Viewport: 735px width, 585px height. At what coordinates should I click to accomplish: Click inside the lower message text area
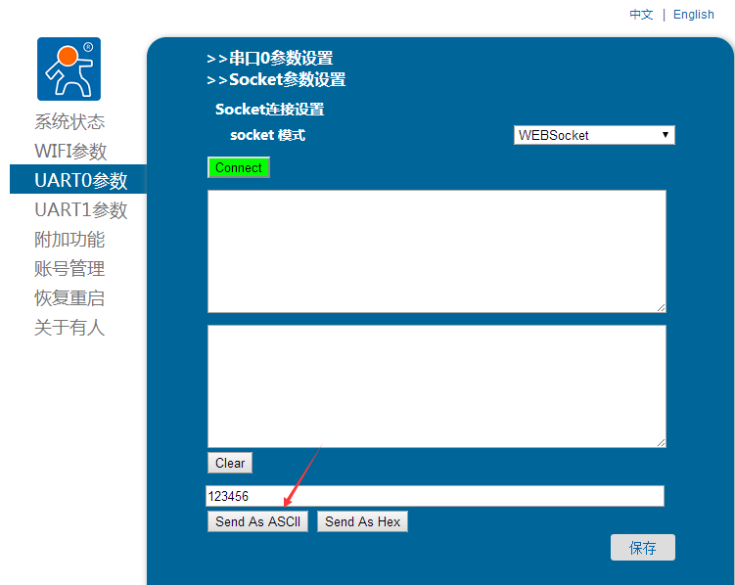[436, 386]
